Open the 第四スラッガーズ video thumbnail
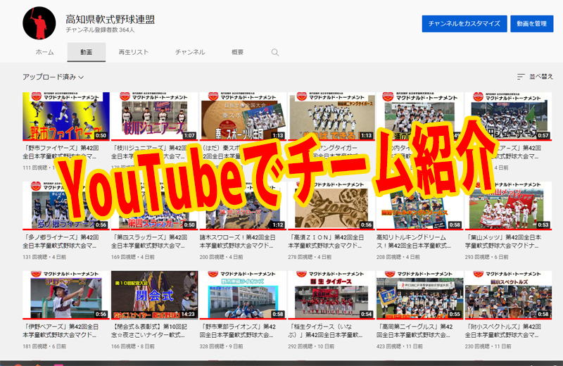The image size is (563, 366). pos(154,206)
